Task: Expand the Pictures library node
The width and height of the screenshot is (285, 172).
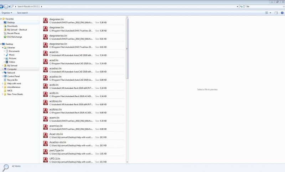Action: click(4, 58)
